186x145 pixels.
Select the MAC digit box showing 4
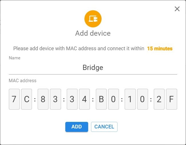(84, 99)
